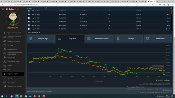The height and width of the screenshot is (98, 175).
Task: Click the ENG language indicator in tray
Action: (x=162, y=96)
